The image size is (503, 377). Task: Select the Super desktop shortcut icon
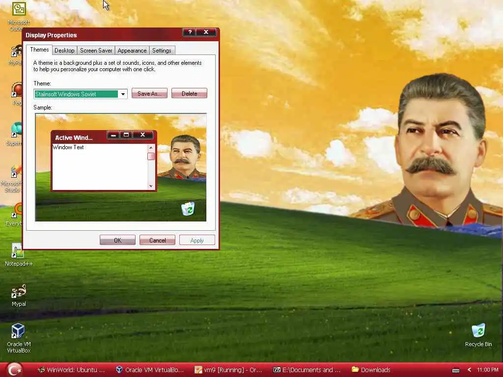pos(15,133)
